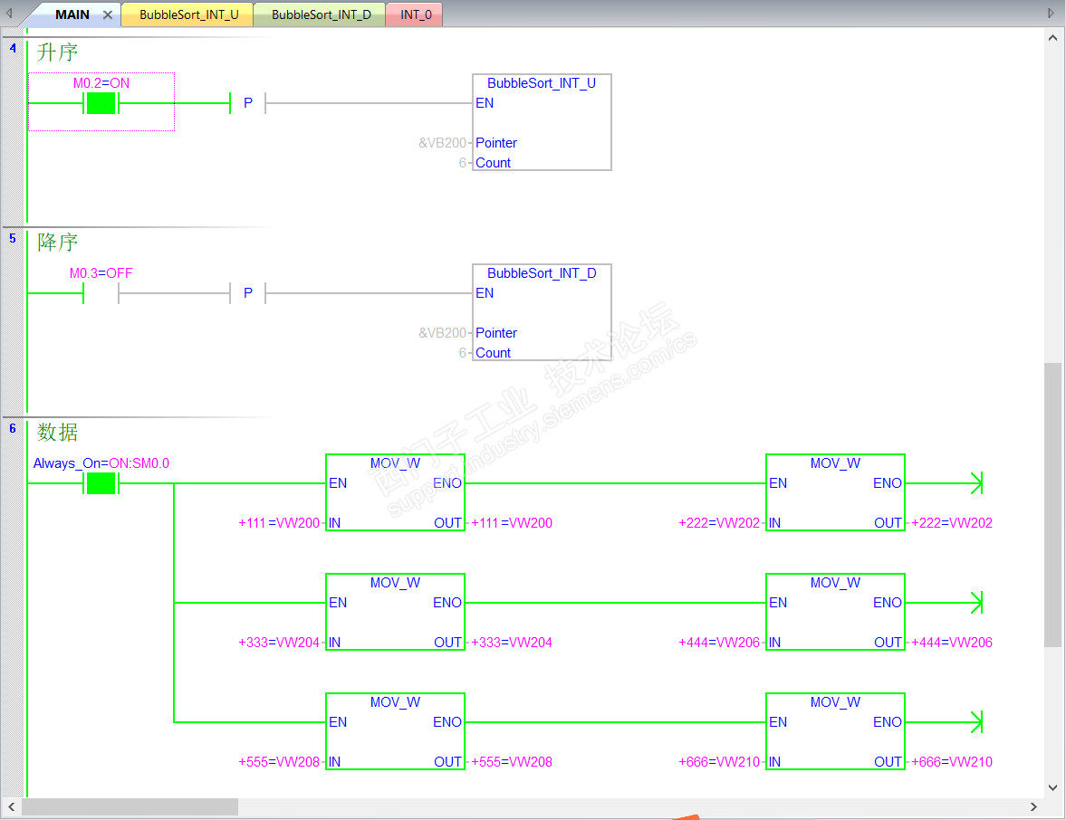1066x820 pixels.
Task: Click the +222=VW202 IN operand
Action: (x=719, y=523)
